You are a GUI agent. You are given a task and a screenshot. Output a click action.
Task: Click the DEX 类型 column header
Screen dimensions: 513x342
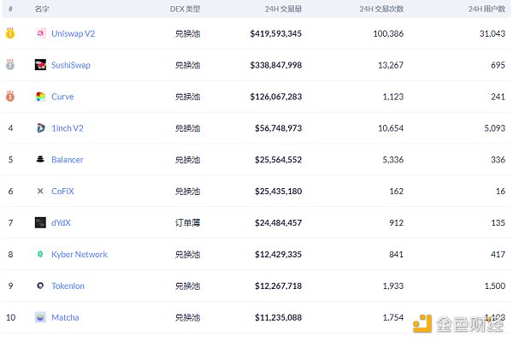click(x=185, y=9)
